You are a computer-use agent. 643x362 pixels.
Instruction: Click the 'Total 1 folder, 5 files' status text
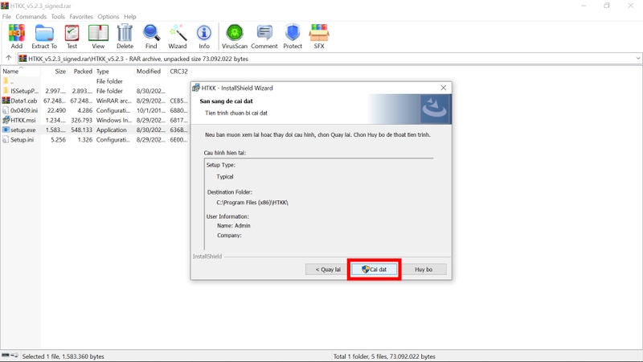coord(384,356)
